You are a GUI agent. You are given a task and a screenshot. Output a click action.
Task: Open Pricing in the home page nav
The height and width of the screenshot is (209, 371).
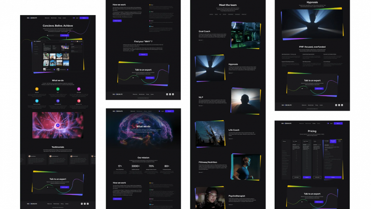tap(60, 18)
